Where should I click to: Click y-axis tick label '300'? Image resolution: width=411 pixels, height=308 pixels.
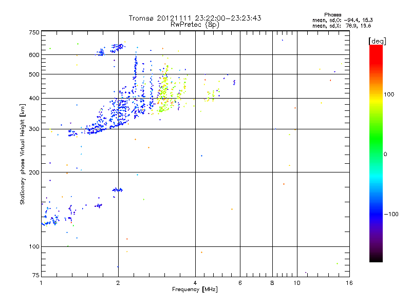pos(34,129)
